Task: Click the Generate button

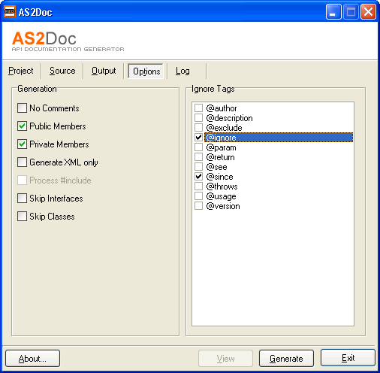Action: [286, 359]
